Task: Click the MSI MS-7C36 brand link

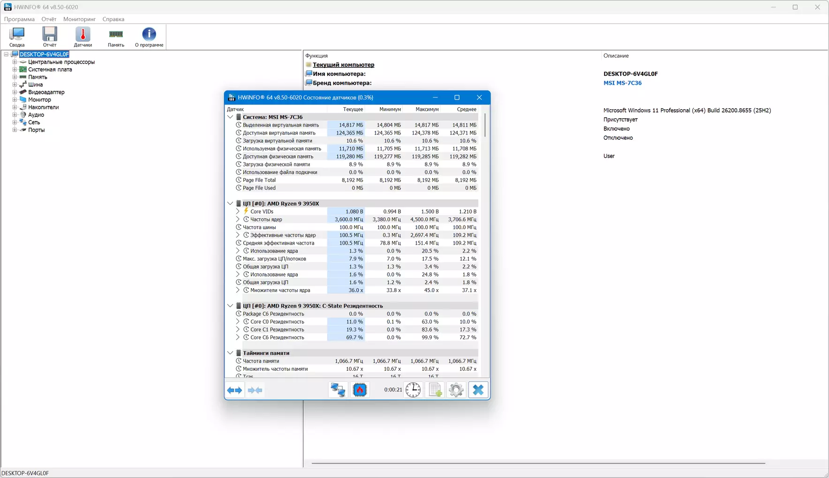Action: coord(622,83)
